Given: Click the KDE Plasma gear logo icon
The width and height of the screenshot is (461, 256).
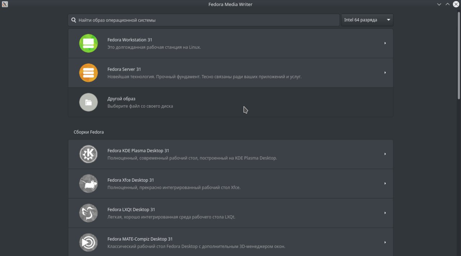Looking at the screenshot, I should point(89,154).
